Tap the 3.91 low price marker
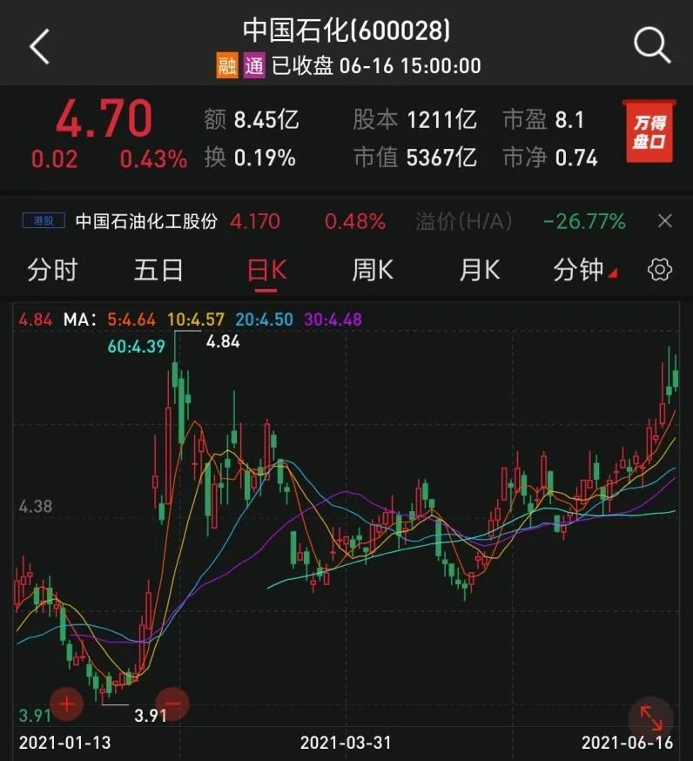 pyautogui.click(x=151, y=716)
